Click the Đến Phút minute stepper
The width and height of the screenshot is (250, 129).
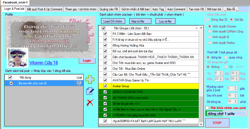click(x=237, y=79)
